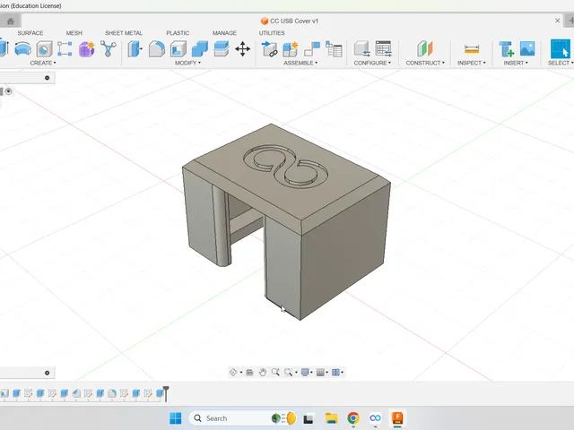Toggle the top browser panel pin circle
The height and width of the screenshot is (430, 574).
pos(47,78)
